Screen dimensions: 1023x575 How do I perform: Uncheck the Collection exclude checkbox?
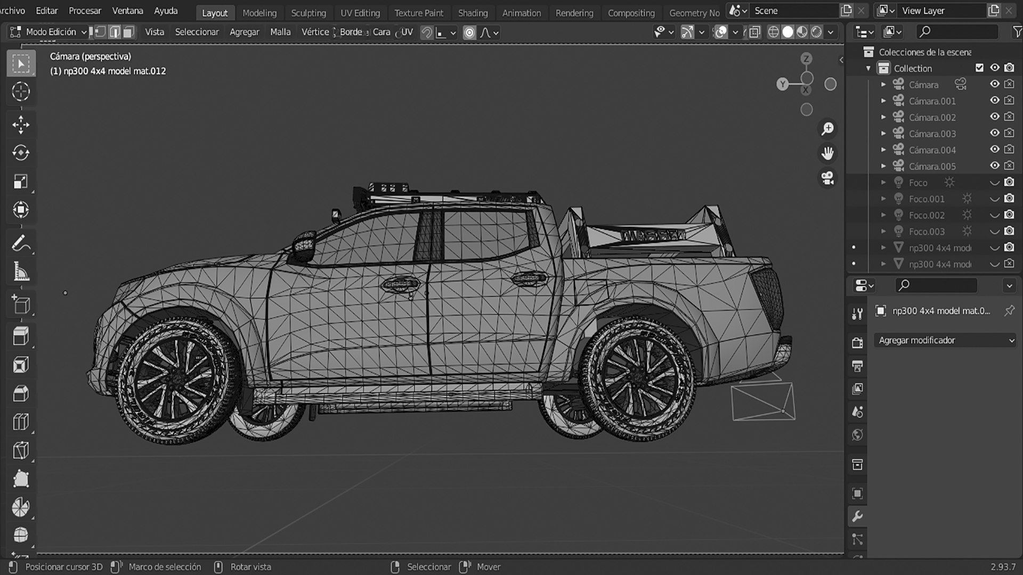[979, 68]
